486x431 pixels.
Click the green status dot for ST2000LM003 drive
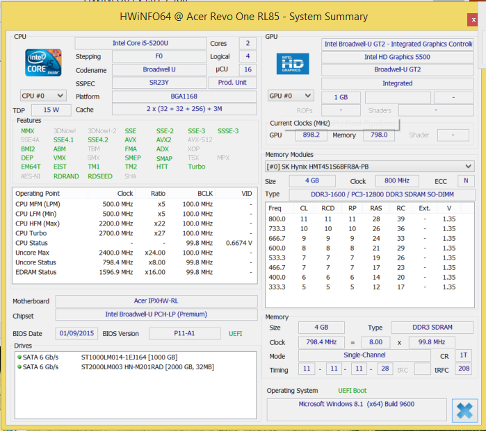(x=19, y=366)
